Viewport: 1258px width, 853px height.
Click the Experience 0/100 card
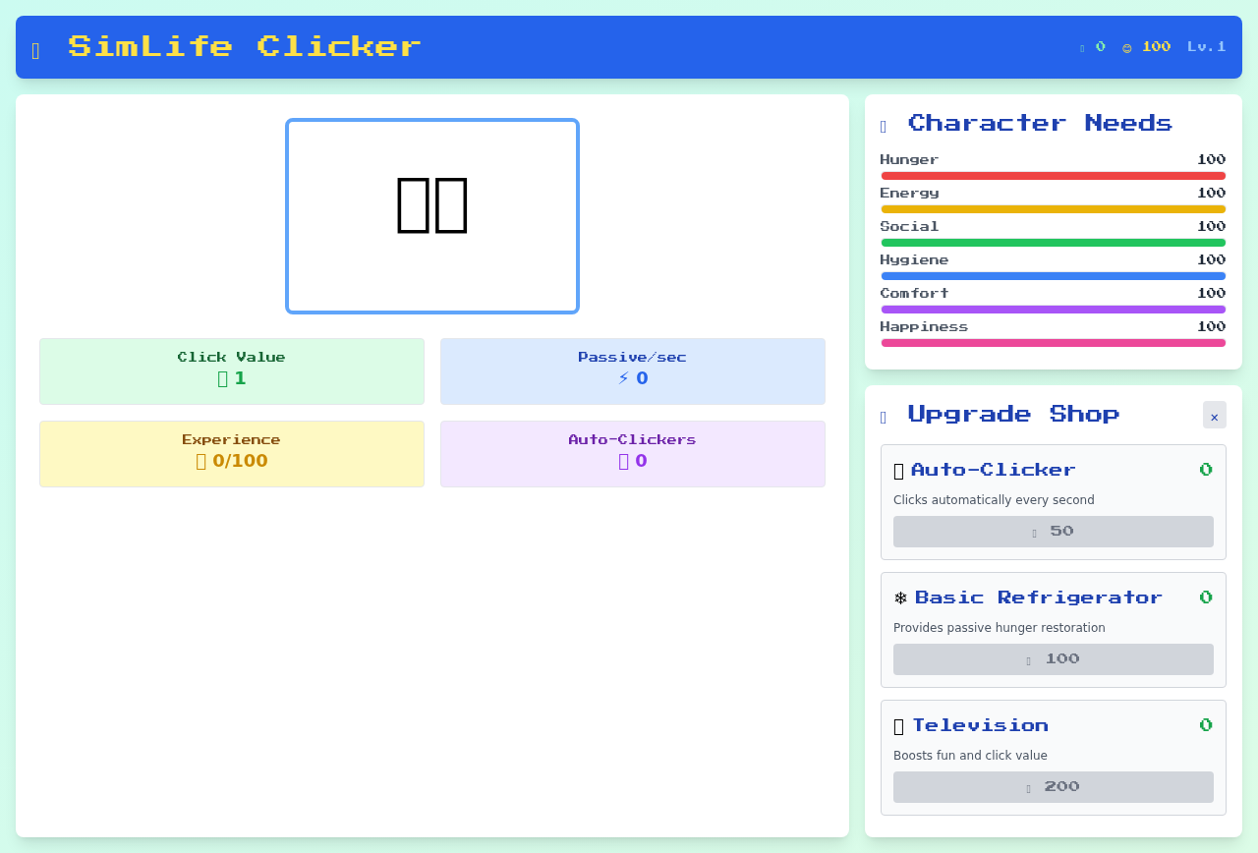coord(232,454)
